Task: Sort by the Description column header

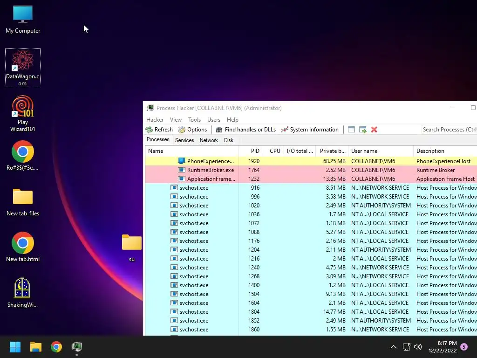Action: pyautogui.click(x=445, y=151)
